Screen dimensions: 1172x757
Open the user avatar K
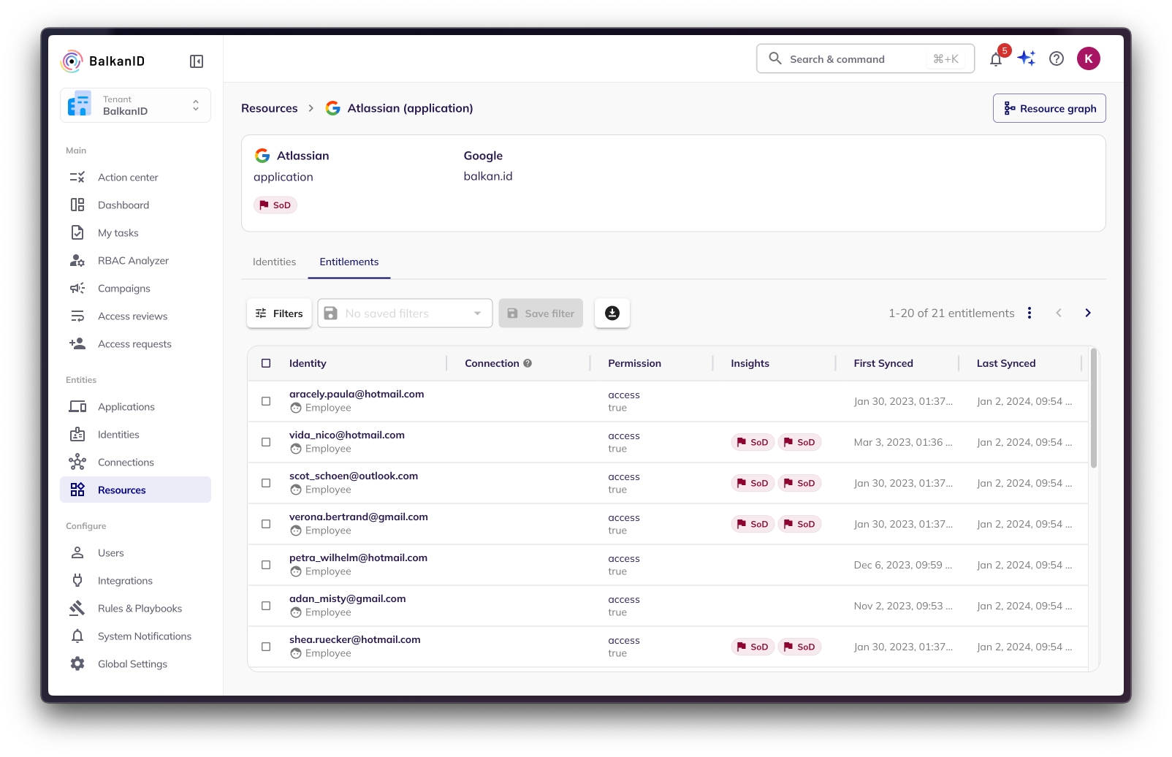point(1088,59)
